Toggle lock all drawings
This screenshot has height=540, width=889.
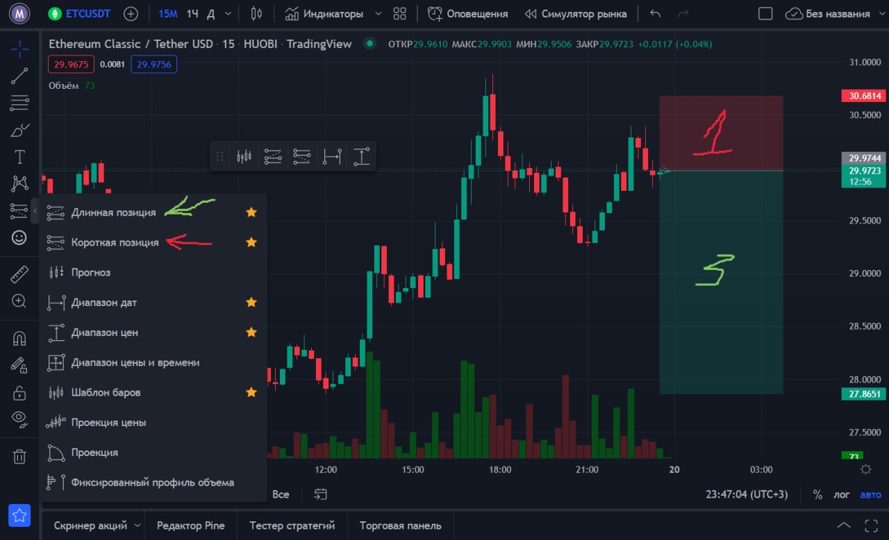[19, 392]
